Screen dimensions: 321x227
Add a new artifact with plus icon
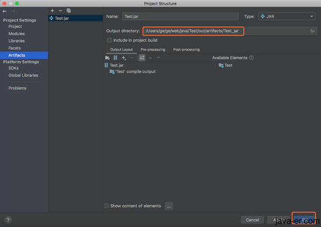tap(53, 11)
